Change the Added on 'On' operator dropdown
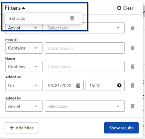The height and width of the screenshot is (139, 145). 24,85
